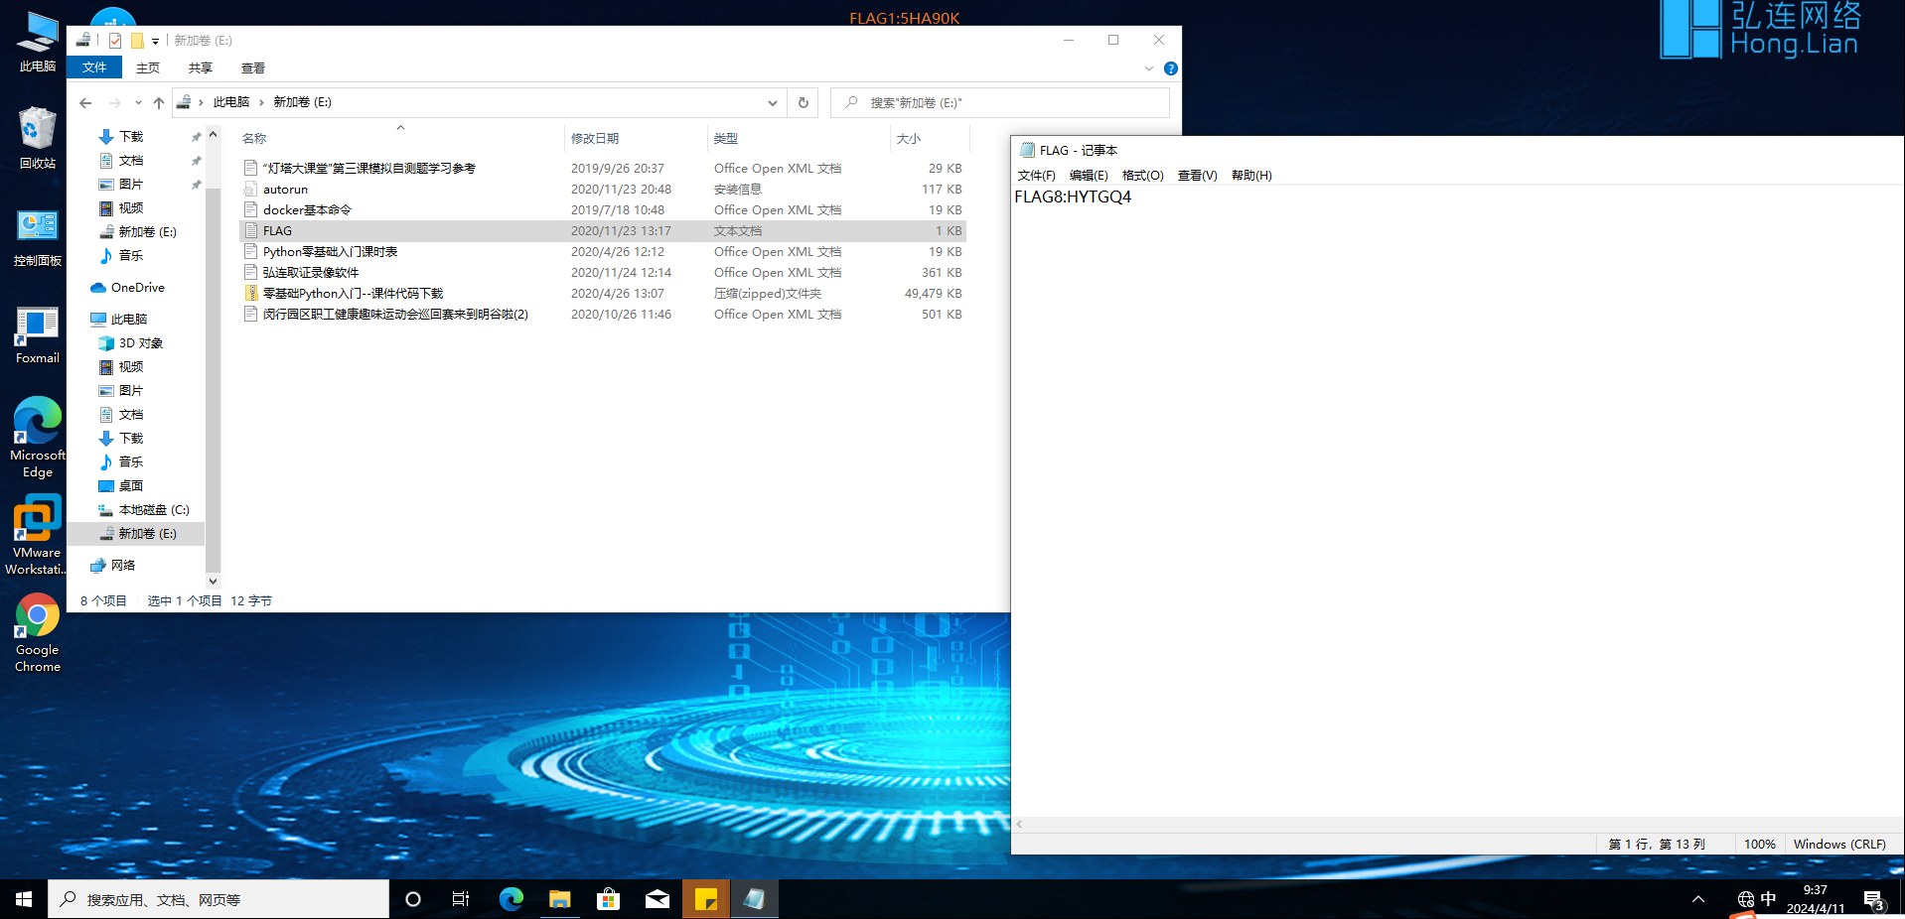This screenshot has height=919, width=1905.
Task: Sort files by the 修改日期 column header
Action: pyautogui.click(x=595, y=139)
